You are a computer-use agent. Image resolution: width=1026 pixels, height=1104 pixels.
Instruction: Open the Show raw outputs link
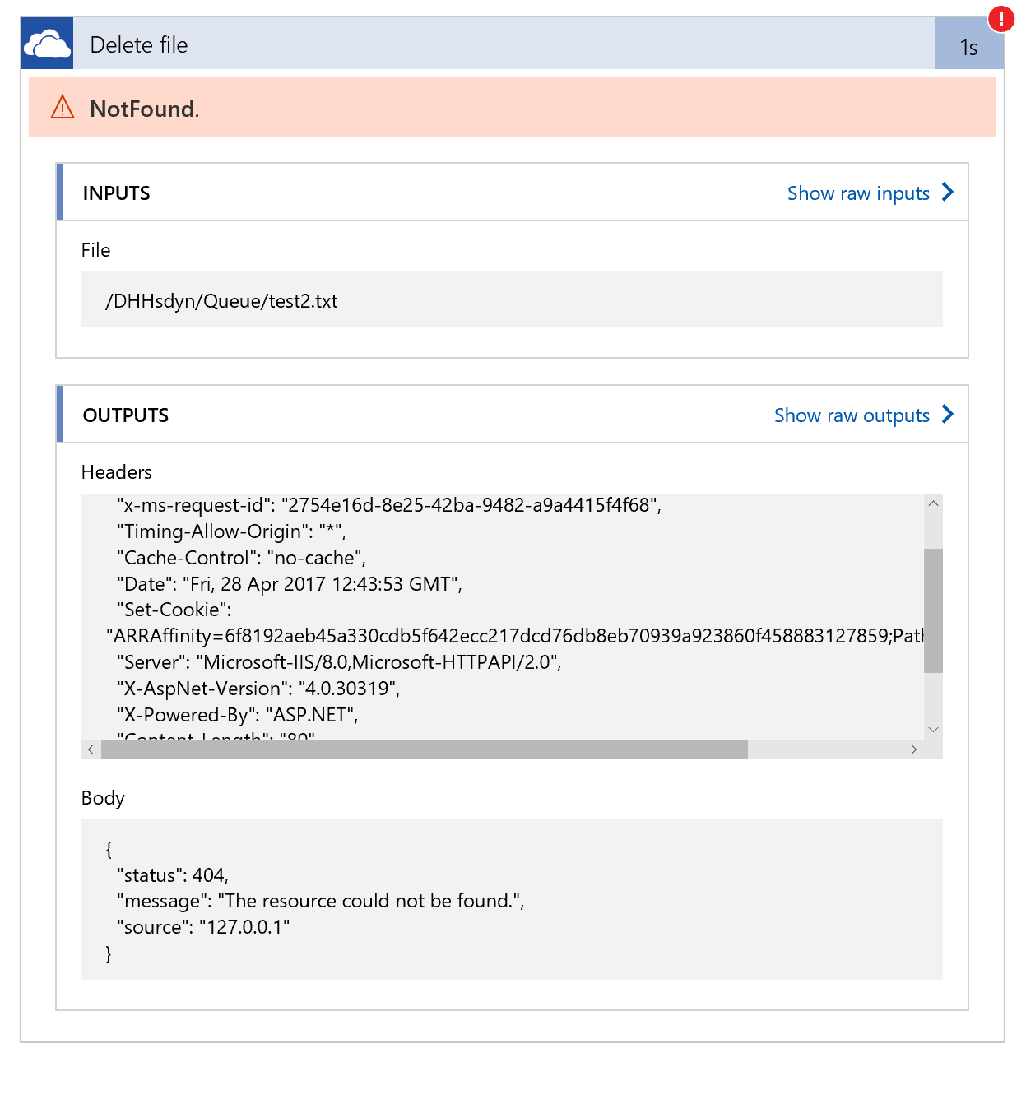coord(852,415)
